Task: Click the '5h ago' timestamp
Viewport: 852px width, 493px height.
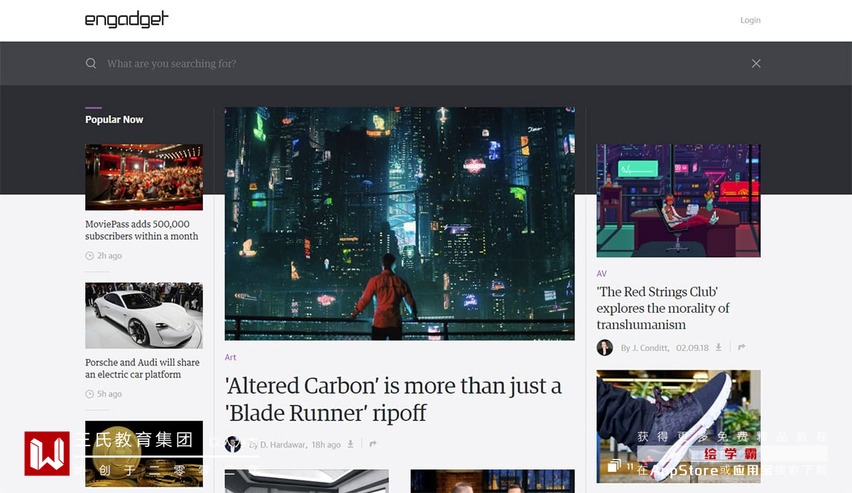Action: click(x=109, y=394)
